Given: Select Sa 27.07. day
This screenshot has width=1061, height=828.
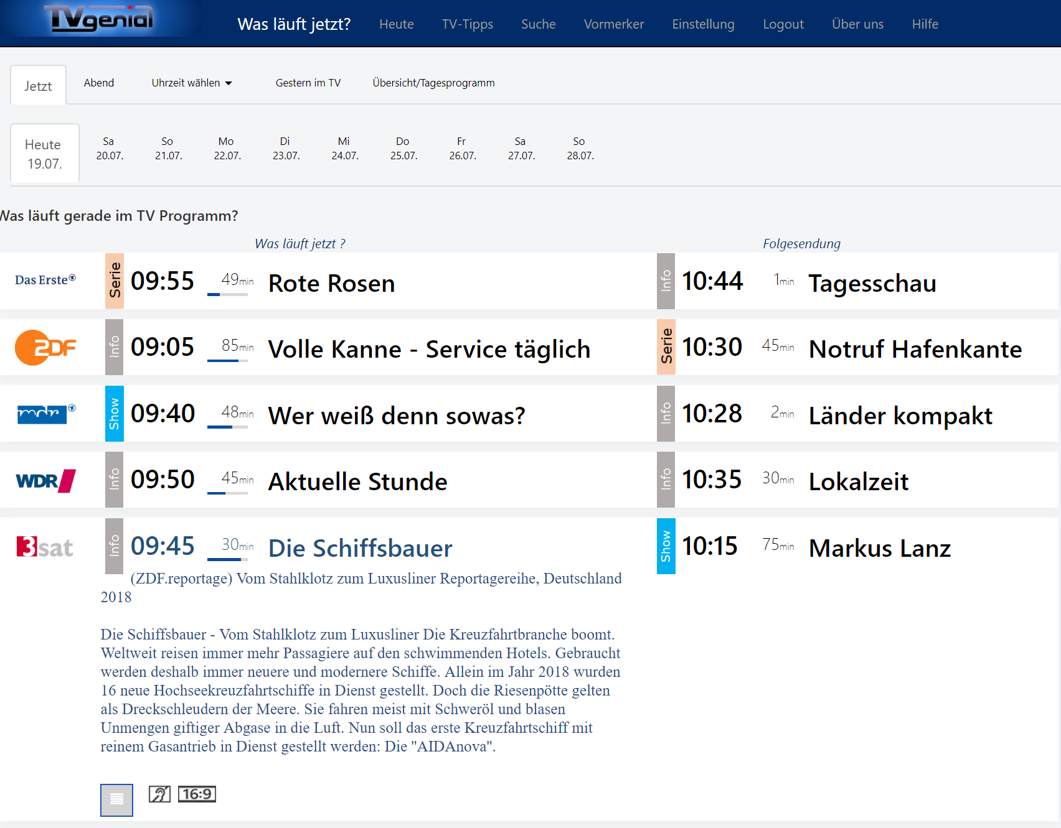Looking at the screenshot, I should click(522, 149).
